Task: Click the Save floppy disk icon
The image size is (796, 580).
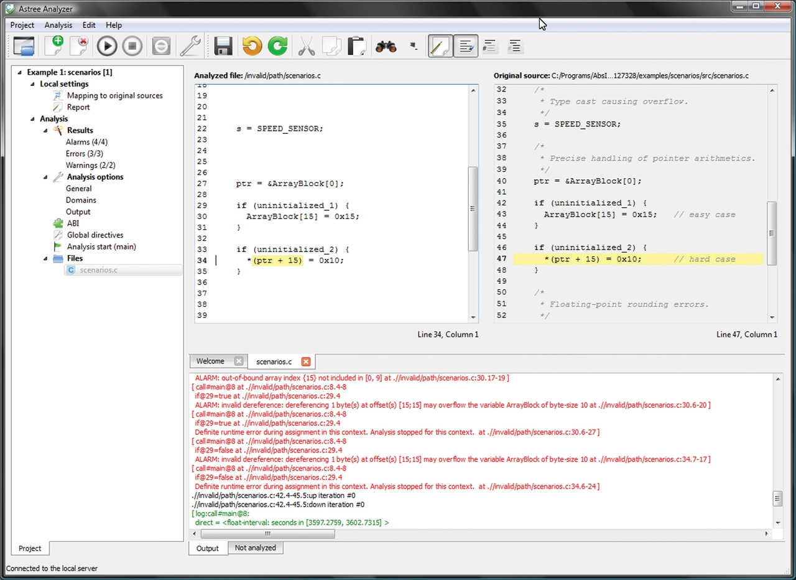Action: 223,46
